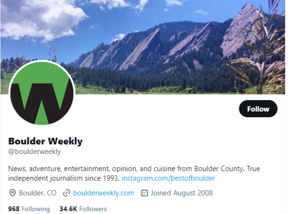Screen dimensions: 288x214
Task: Click the calendar icon near Joined date
Action: click(x=144, y=193)
